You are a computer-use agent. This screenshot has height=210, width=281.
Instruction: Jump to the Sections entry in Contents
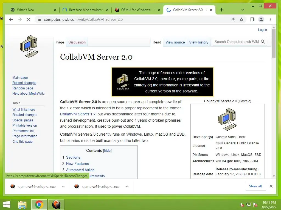[x=73, y=157]
